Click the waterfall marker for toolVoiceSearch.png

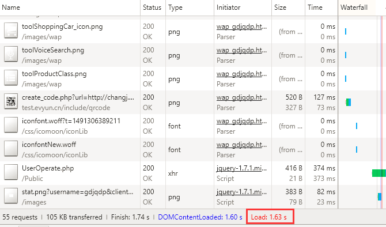(346, 55)
